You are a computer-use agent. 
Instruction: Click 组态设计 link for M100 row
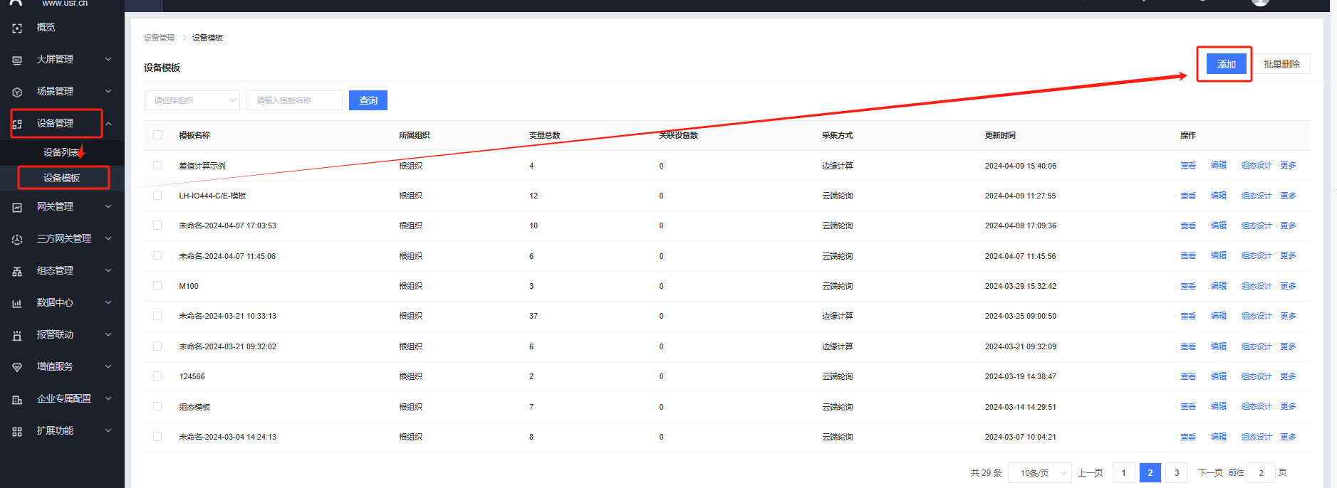(1257, 286)
